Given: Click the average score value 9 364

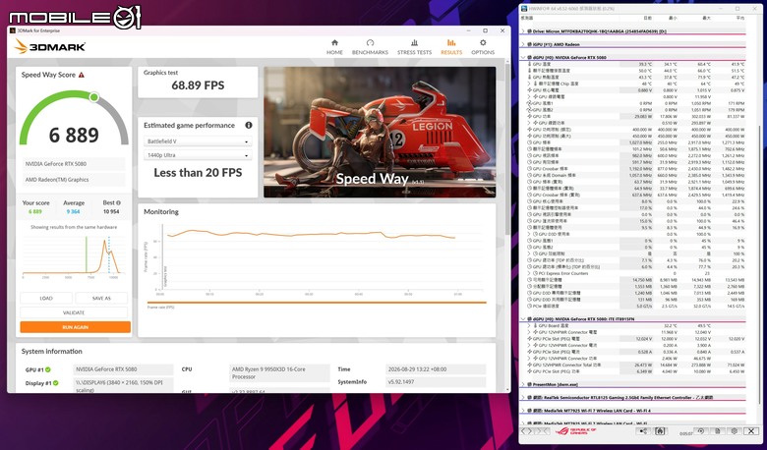Looking at the screenshot, I should click(x=73, y=211).
